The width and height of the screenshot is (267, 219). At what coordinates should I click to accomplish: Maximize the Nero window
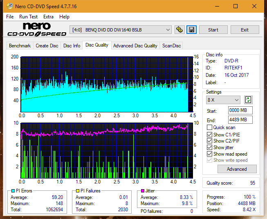coord(236,6)
